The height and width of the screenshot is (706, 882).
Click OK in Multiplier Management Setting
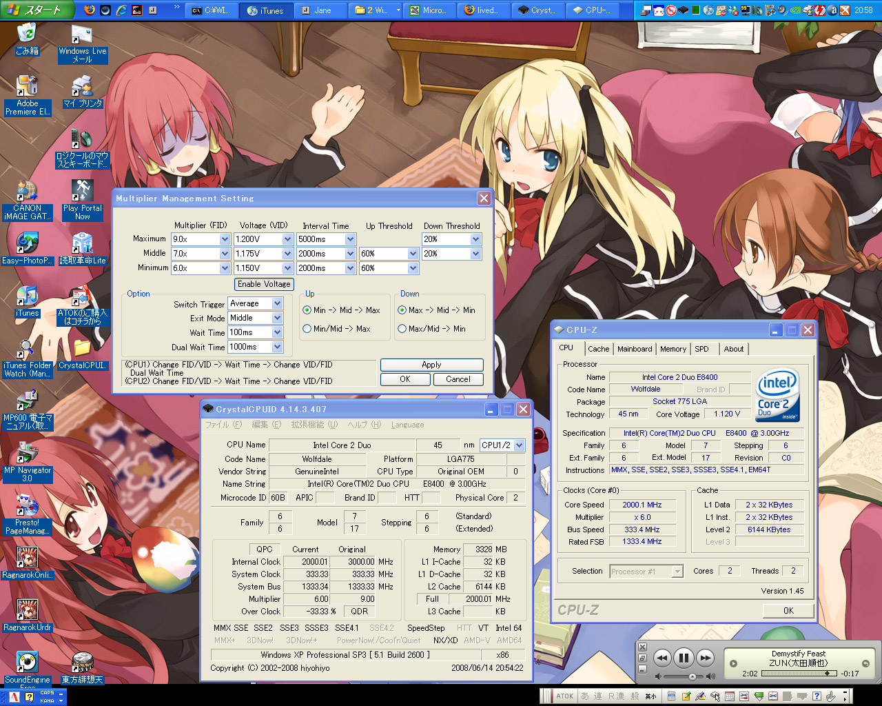(x=405, y=379)
